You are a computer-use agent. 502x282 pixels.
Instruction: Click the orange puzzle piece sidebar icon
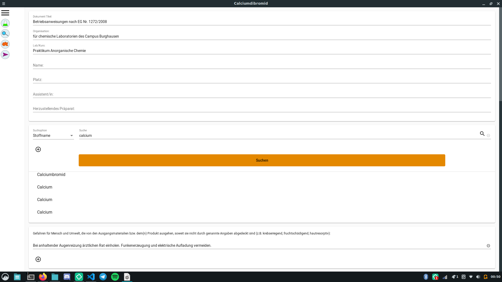(x=5, y=44)
